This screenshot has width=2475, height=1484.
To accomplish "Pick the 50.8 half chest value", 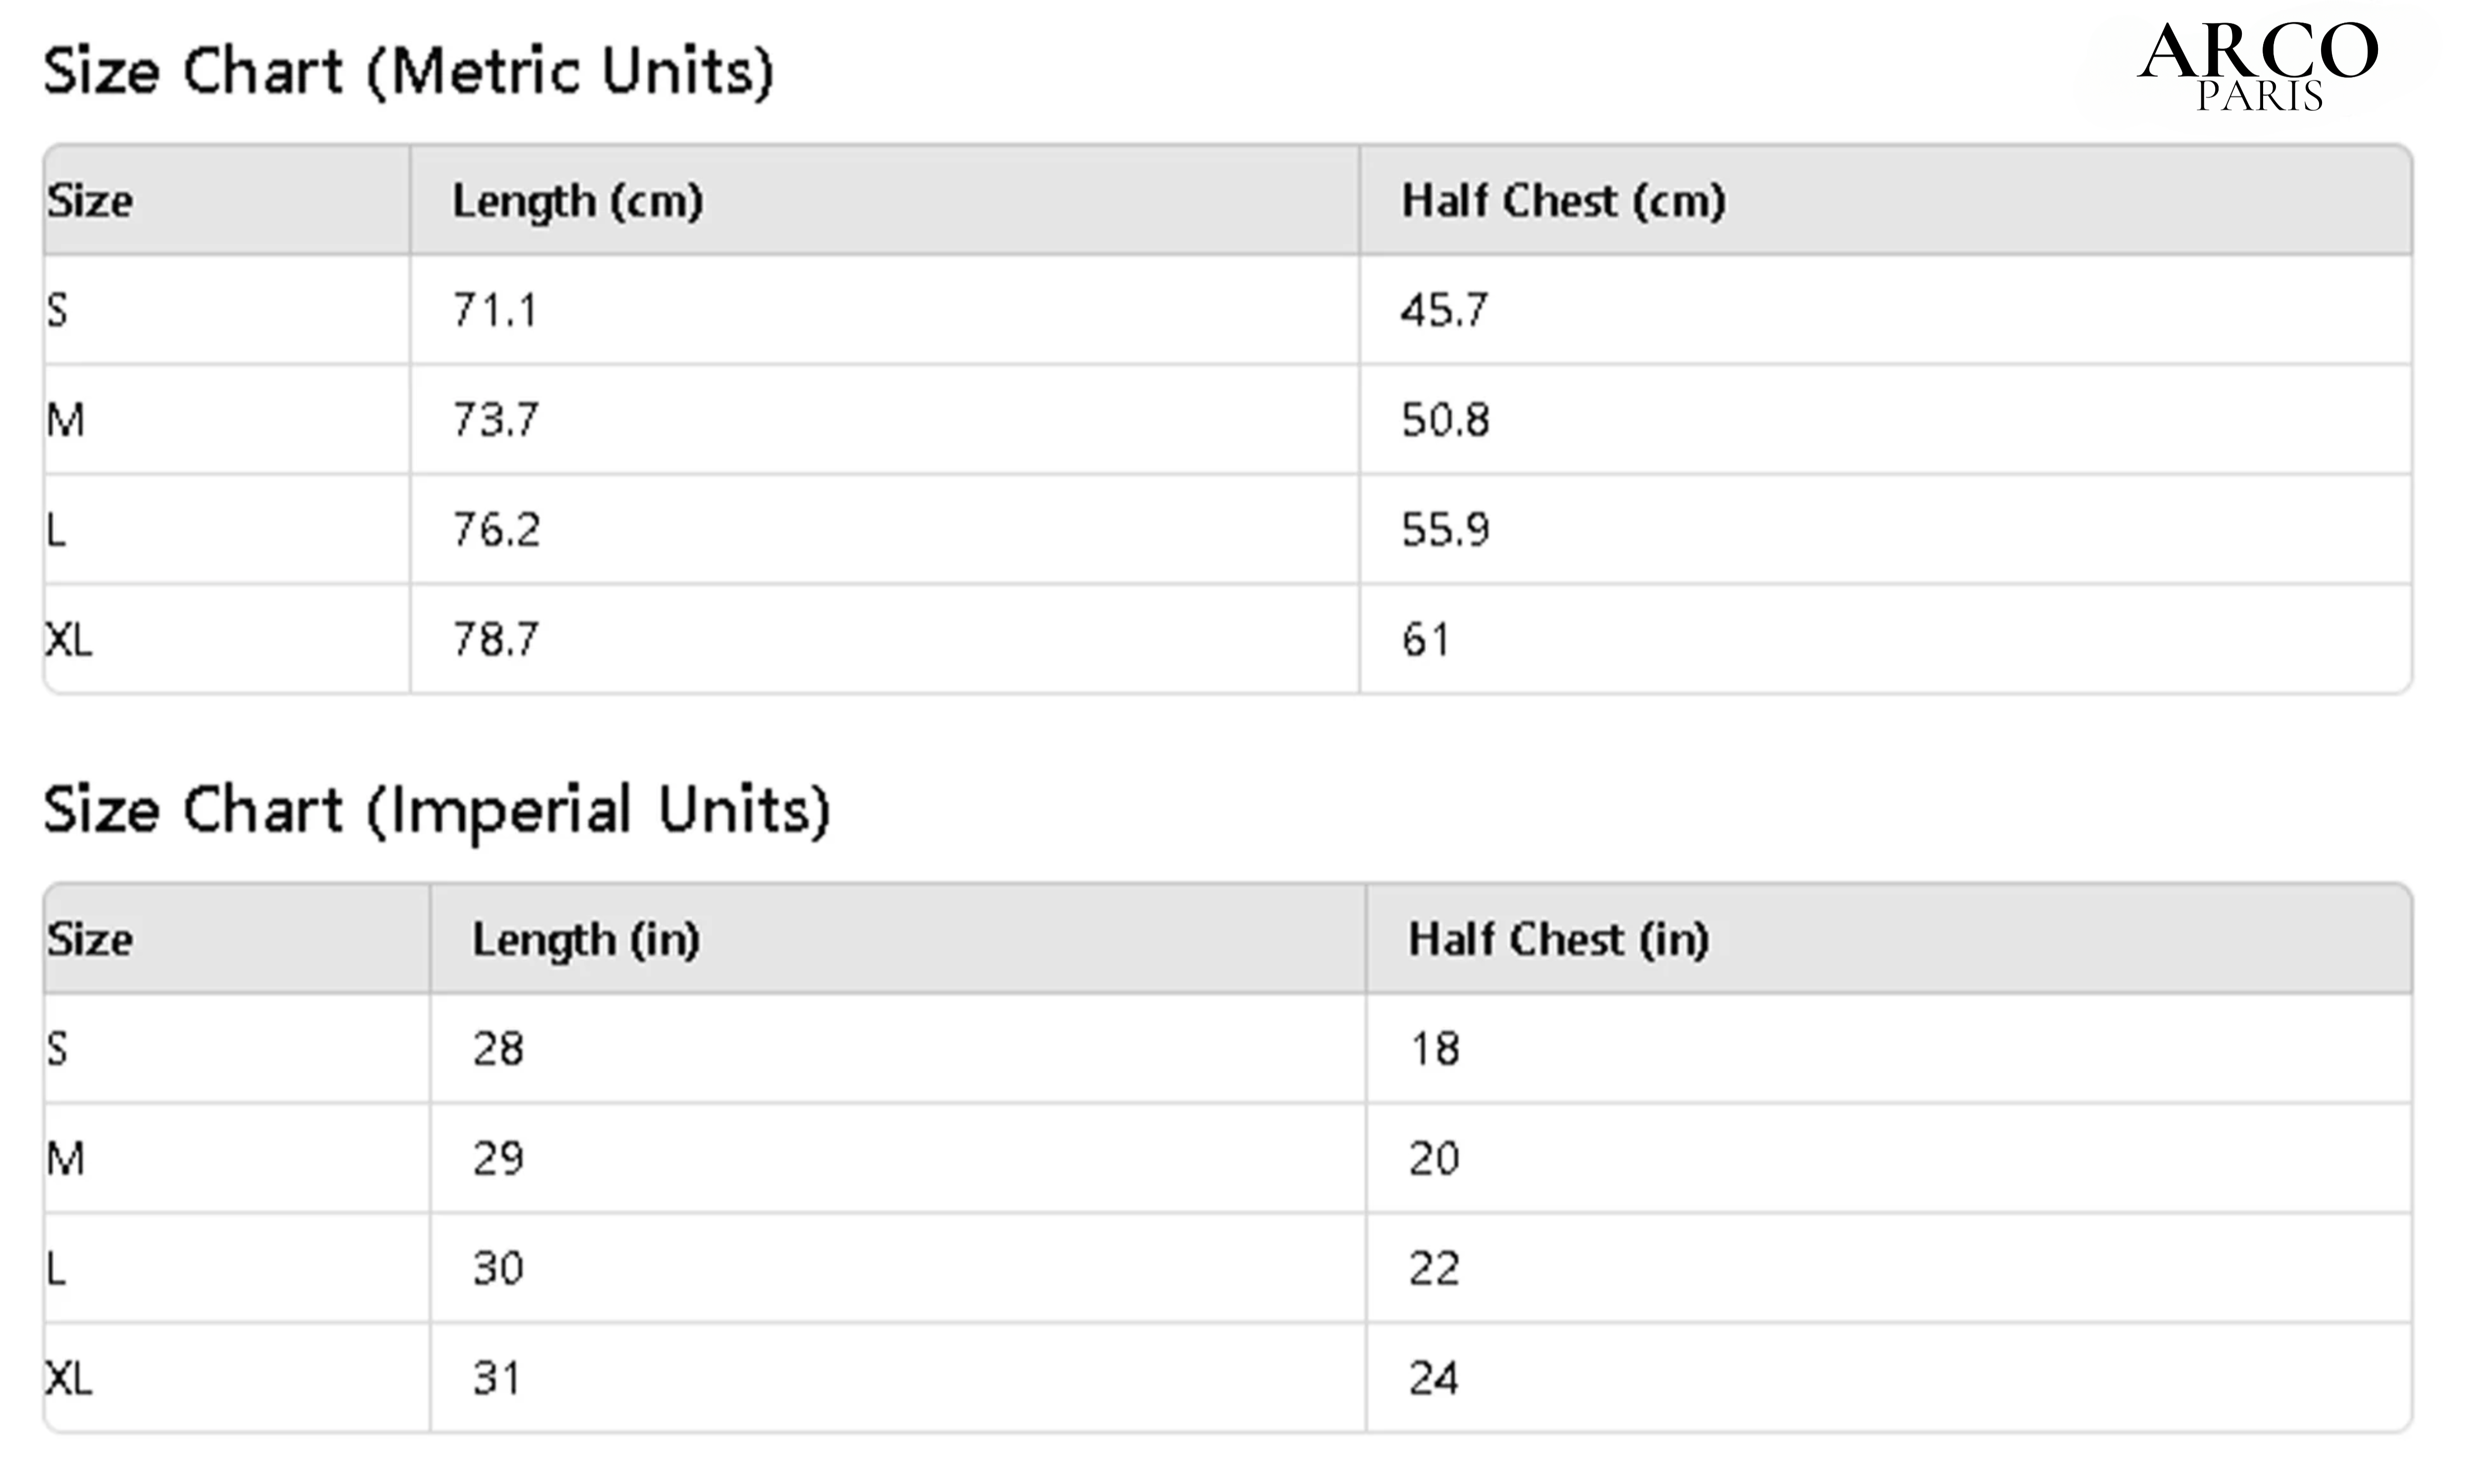I will point(1445,420).
